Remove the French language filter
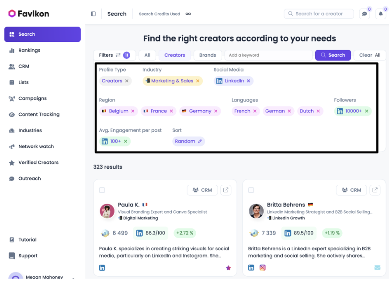This screenshot has height=282, width=389. click(255, 111)
